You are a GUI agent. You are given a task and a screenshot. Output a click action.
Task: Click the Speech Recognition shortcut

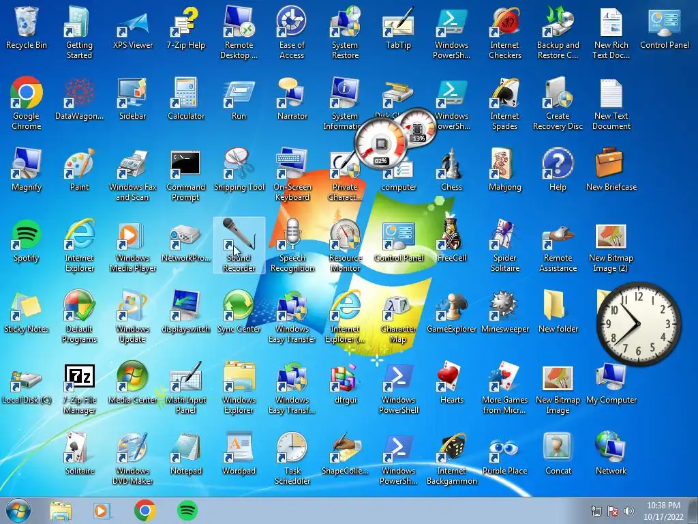point(292,235)
